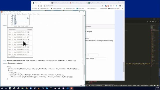Click the ratio height input field

[100, 58]
